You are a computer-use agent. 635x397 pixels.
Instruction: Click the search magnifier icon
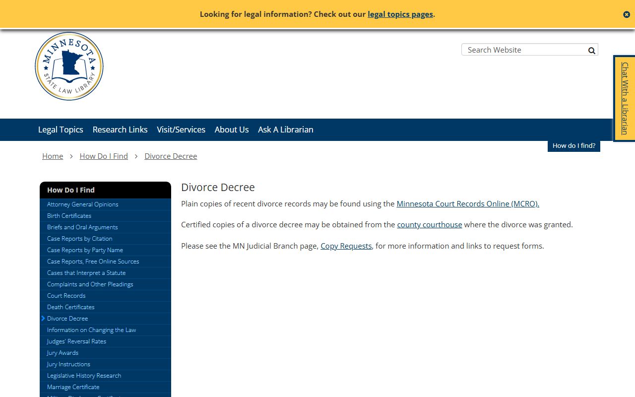[x=591, y=50]
